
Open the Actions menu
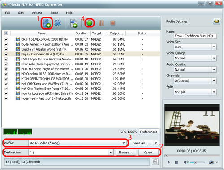37,13
